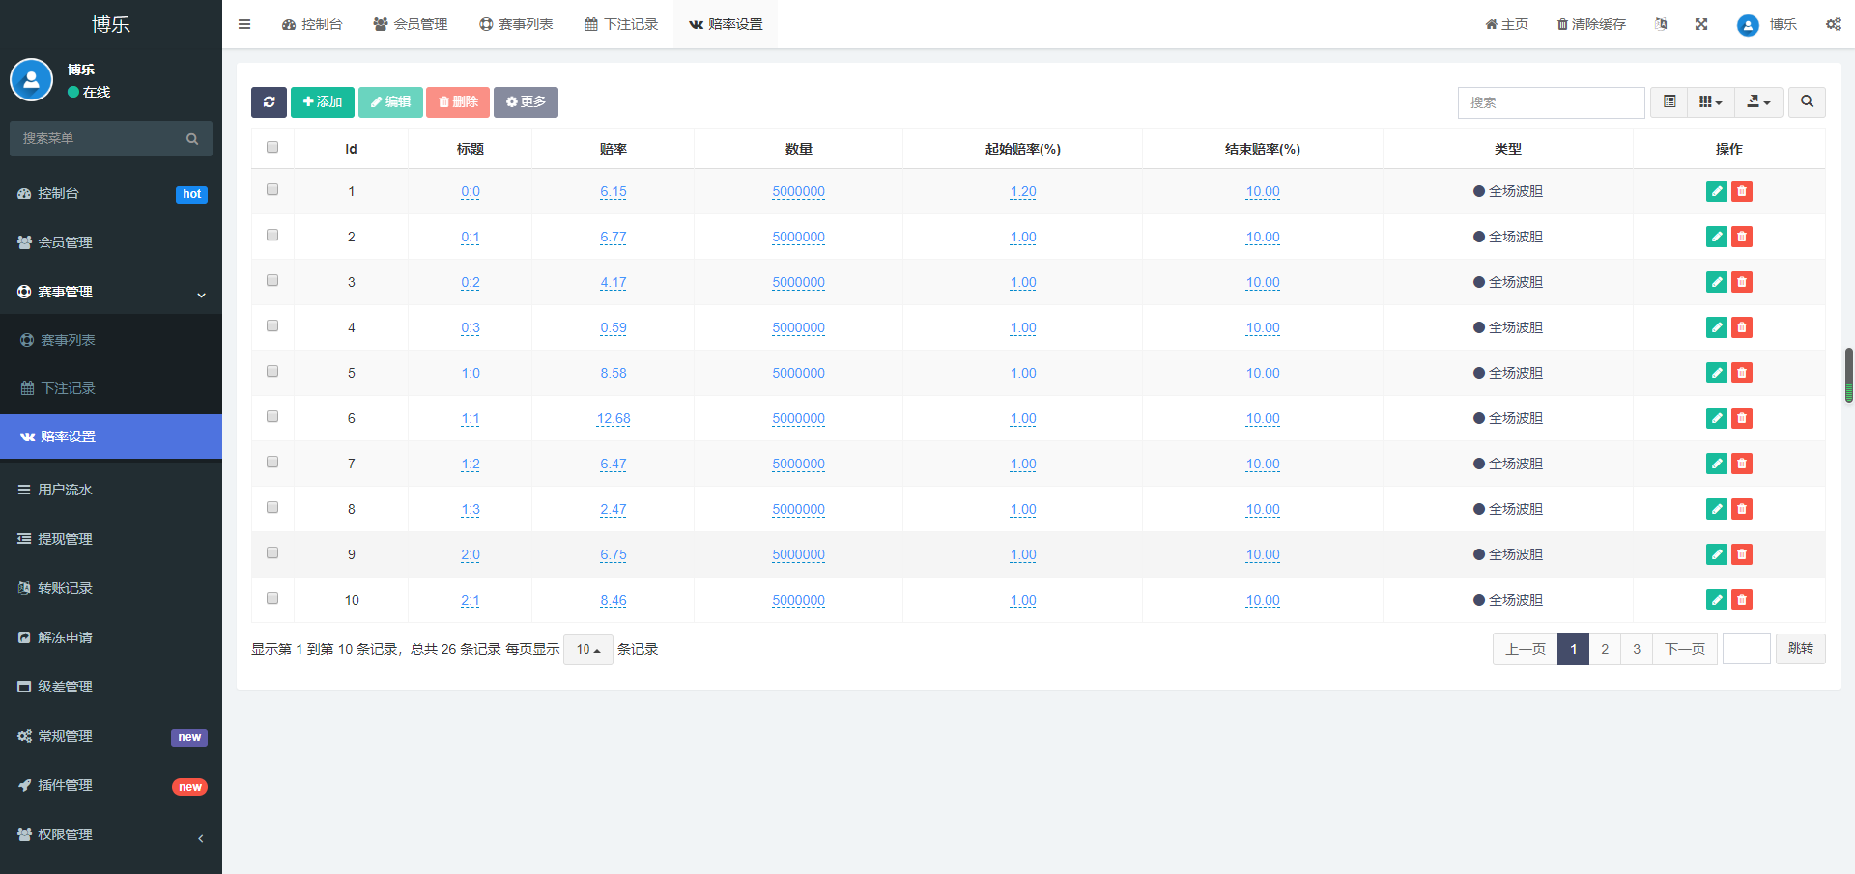Edit row 8 with the green pencil icon
Screen dimensions: 1855x874
pos(1717,509)
